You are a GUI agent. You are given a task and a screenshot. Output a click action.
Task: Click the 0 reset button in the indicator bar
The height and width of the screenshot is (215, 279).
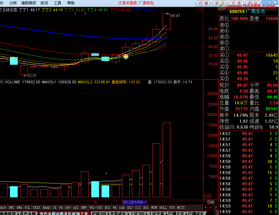pos(216,208)
